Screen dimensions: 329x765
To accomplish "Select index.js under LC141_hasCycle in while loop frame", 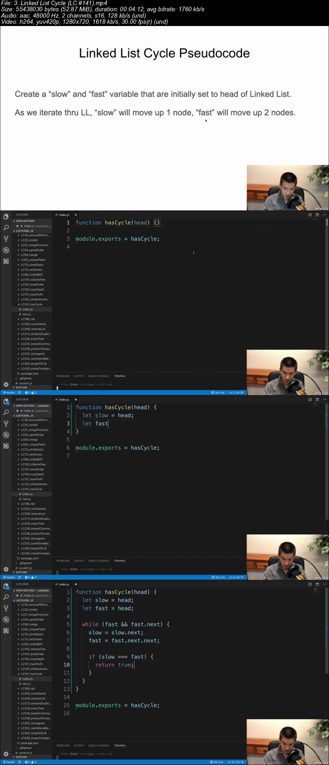I will (x=32, y=679).
